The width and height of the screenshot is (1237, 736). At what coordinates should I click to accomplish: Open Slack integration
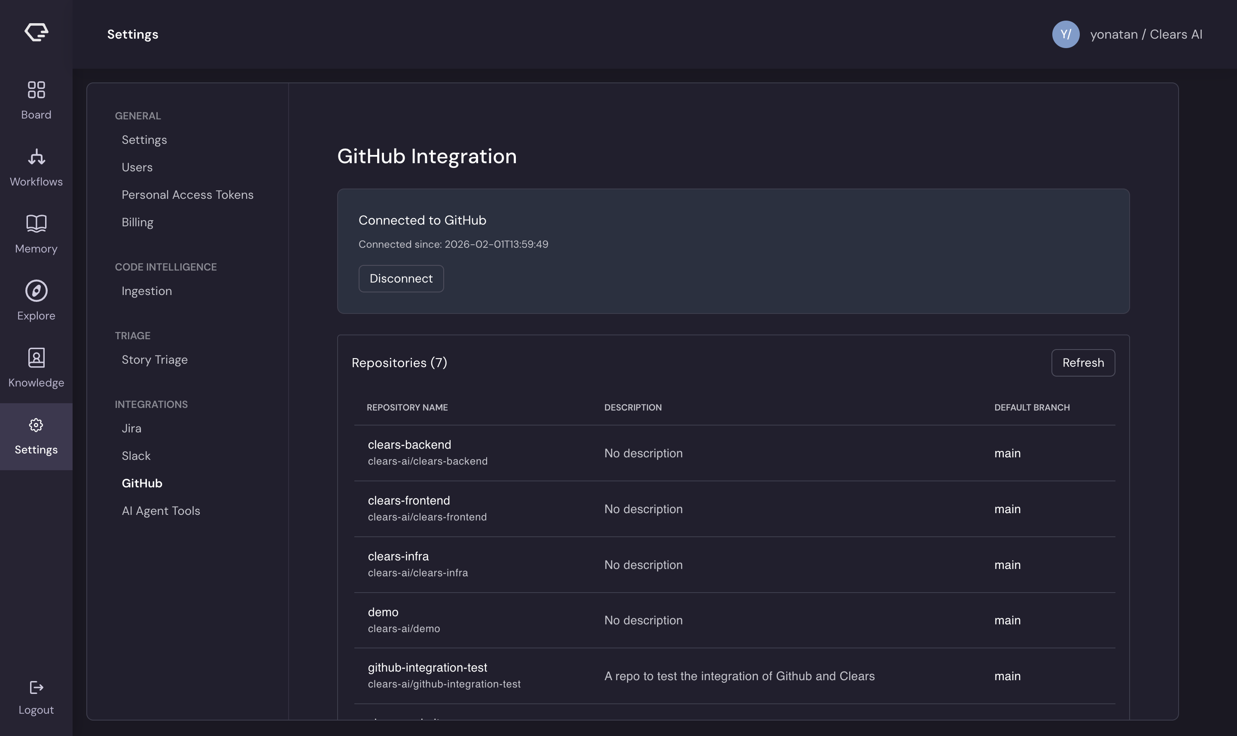tap(136, 456)
